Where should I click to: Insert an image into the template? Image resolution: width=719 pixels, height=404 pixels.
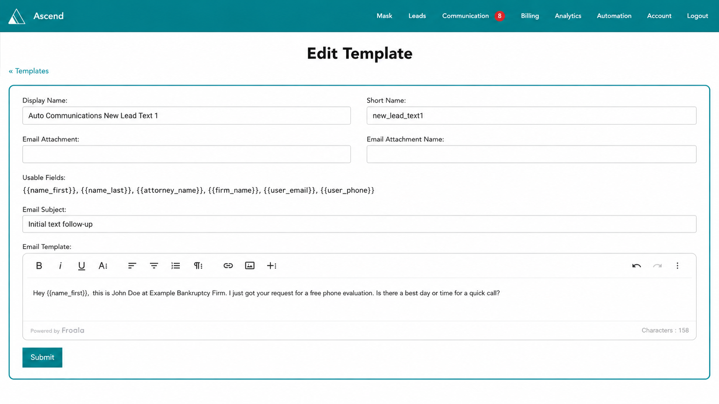click(x=250, y=266)
